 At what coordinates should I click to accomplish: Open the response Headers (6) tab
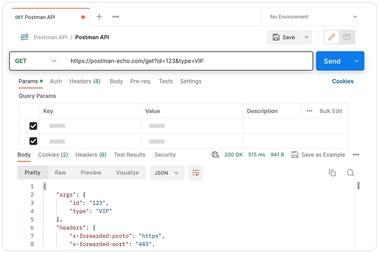pos(91,155)
